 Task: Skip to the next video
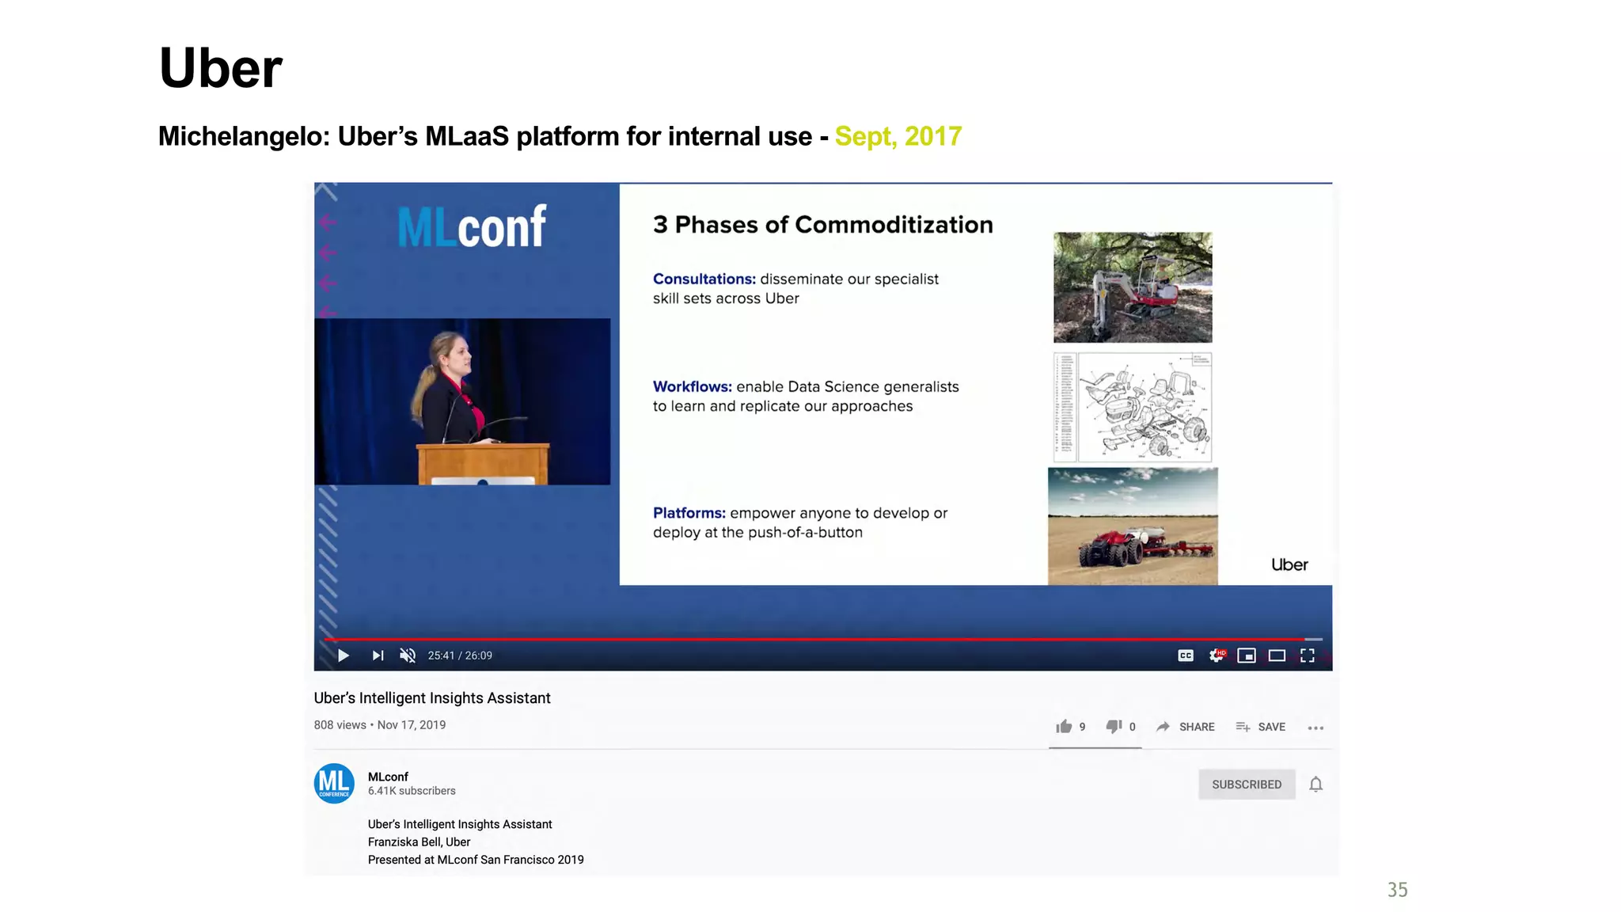pyautogui.click(x=378, y=655)
